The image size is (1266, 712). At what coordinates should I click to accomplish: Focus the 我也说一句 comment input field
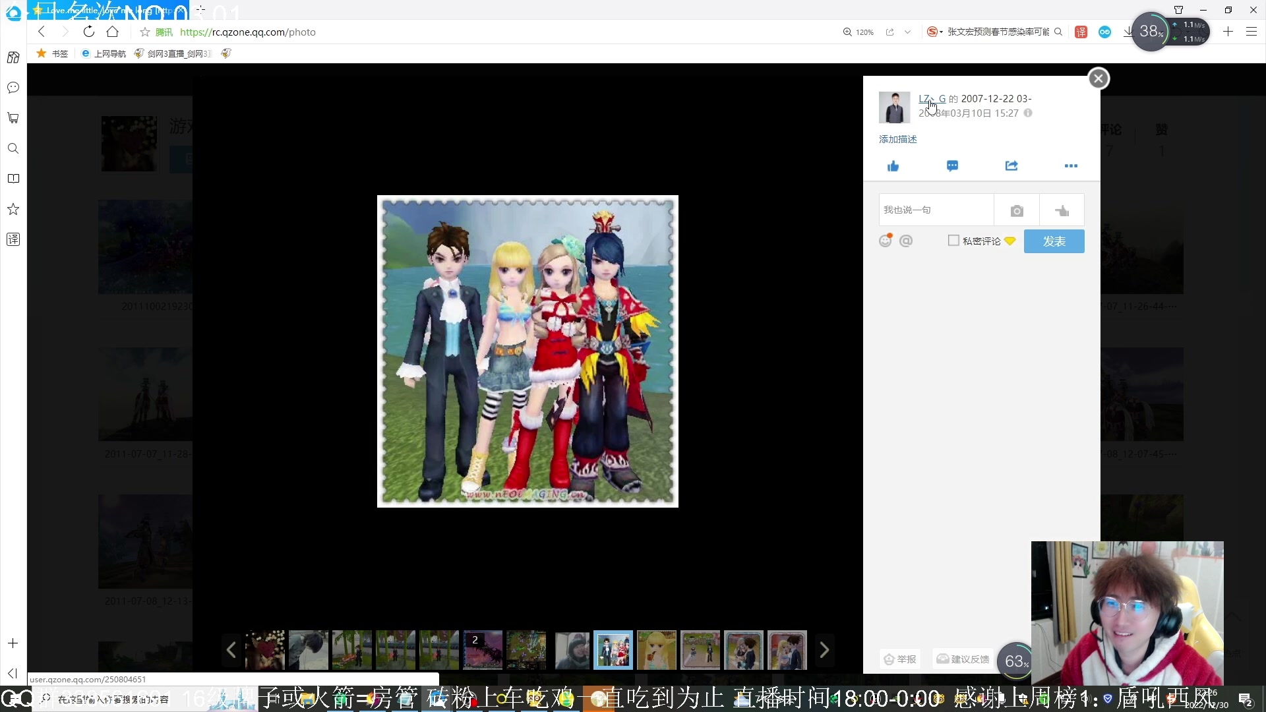click(936, 210)
